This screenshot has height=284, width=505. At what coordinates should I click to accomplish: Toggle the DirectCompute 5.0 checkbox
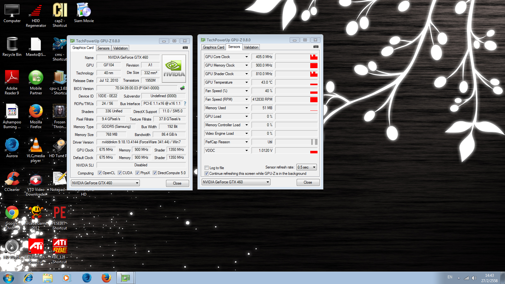coord(155,173)
